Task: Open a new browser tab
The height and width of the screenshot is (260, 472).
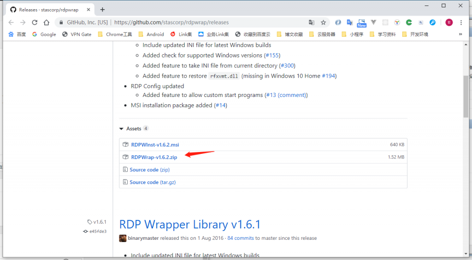Action: [102, 10]
